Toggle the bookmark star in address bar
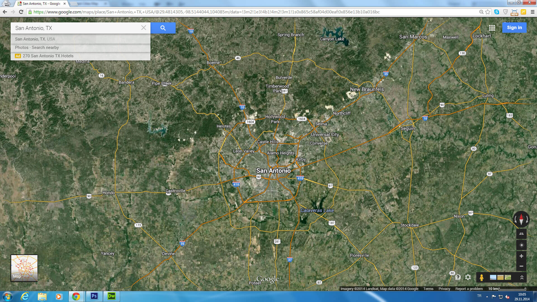Viewport: 537px width, 302px height. pyautogui.click(x=487, y=12)
